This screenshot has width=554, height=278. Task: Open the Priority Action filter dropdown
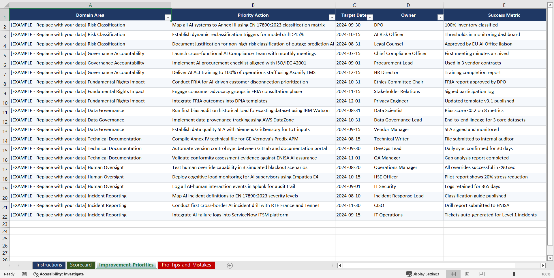332,17
